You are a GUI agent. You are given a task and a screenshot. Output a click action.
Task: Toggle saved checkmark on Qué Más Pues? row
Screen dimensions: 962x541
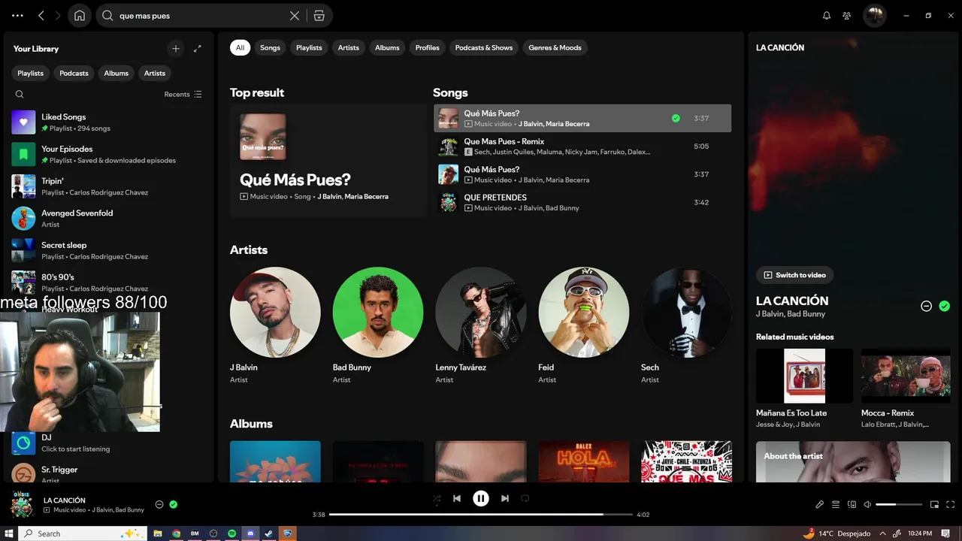(676, 119)
